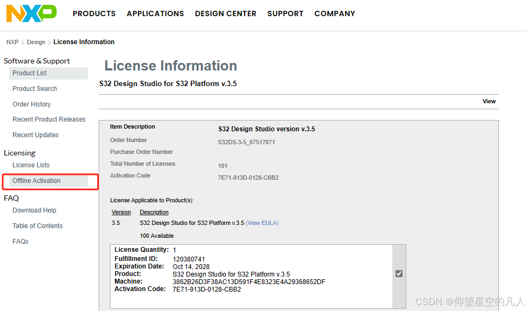The height and width of the screenshot is (311, 527).
Task: Click the Description column header
Action: pos(154,212)
